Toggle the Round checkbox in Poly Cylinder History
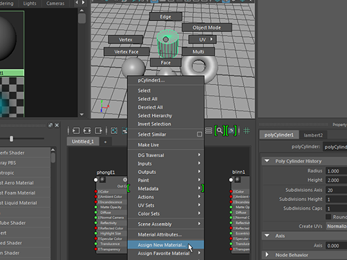This screenshot has height=260, width=347. coord(329,217)
